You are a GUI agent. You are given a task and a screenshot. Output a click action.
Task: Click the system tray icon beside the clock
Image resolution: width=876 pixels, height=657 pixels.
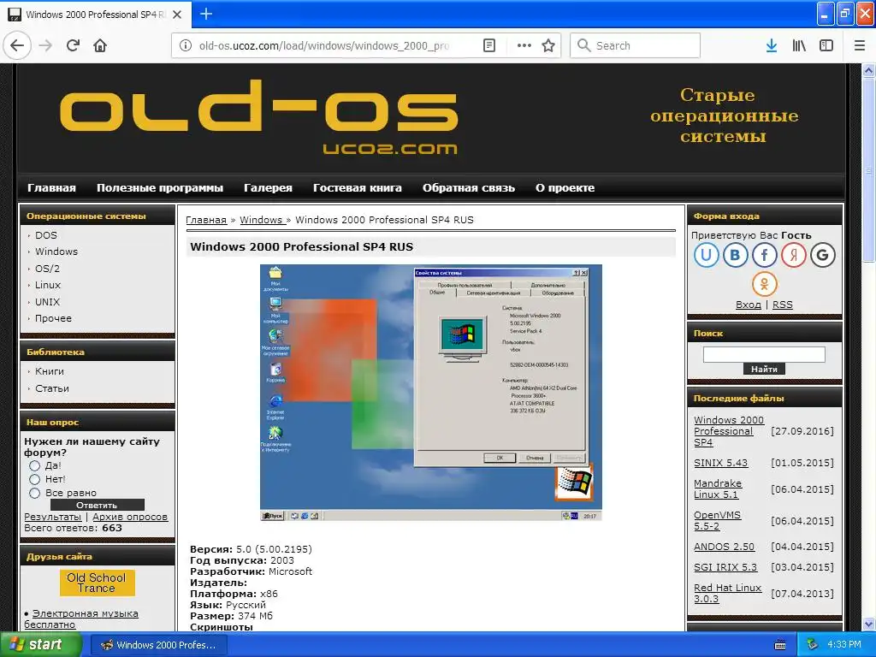813,645
